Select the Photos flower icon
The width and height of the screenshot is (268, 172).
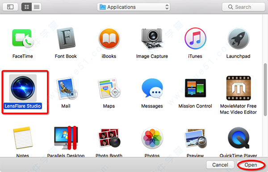152,138
